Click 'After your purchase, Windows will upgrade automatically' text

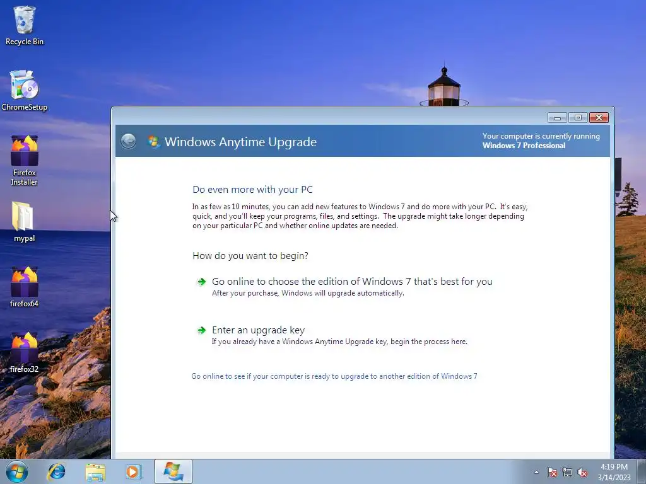(308, 293)
